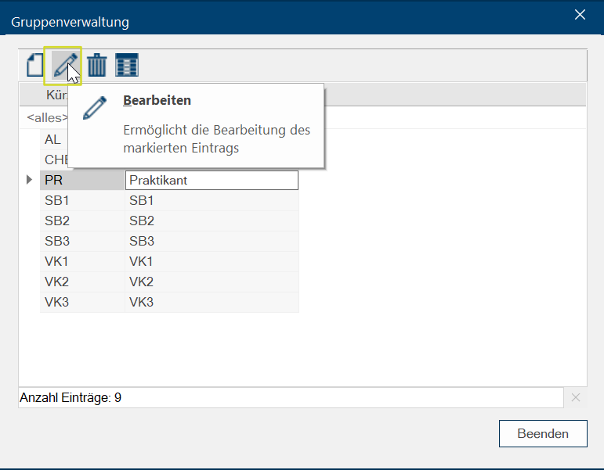Select the VK1 description cell
Screen dimensions: 604x470
tap(212, 261)
